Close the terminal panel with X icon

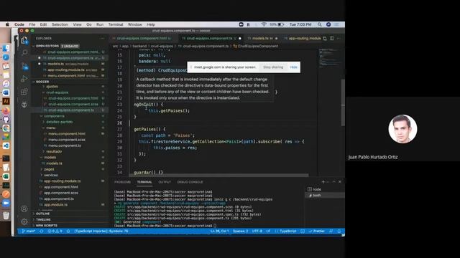(x=340, y=181)
